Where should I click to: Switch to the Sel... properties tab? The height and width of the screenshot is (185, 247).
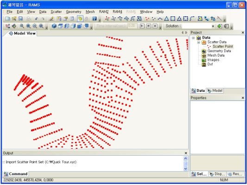pos(199,174)
